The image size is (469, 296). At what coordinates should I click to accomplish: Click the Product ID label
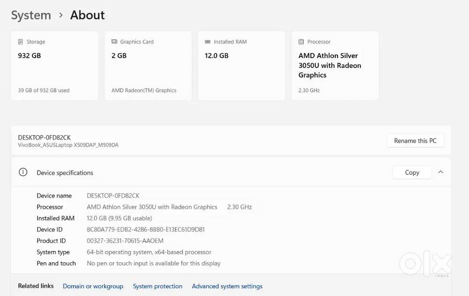coord(51,241)
